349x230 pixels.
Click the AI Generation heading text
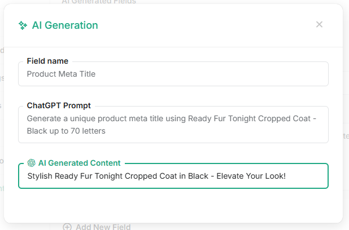pos(65,25)
